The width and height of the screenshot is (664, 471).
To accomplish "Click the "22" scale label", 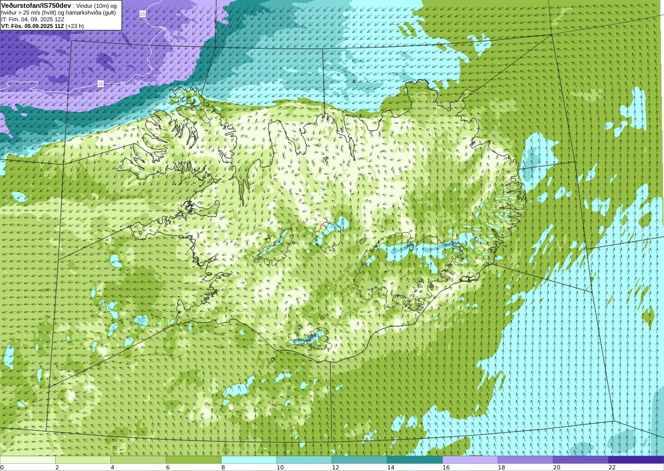I will [612, 467].
